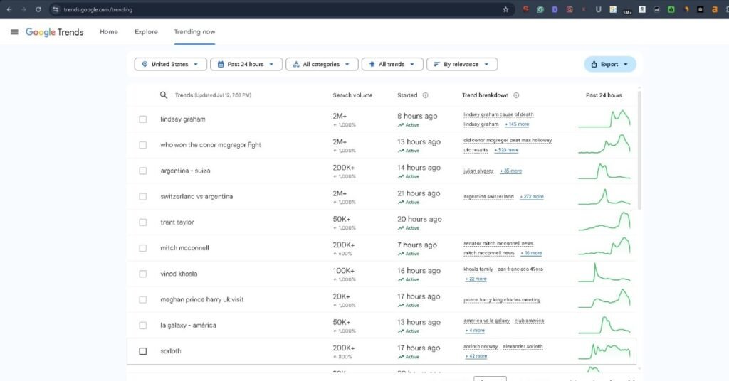Select checkbox for vinod khosla

coord(142,274)
